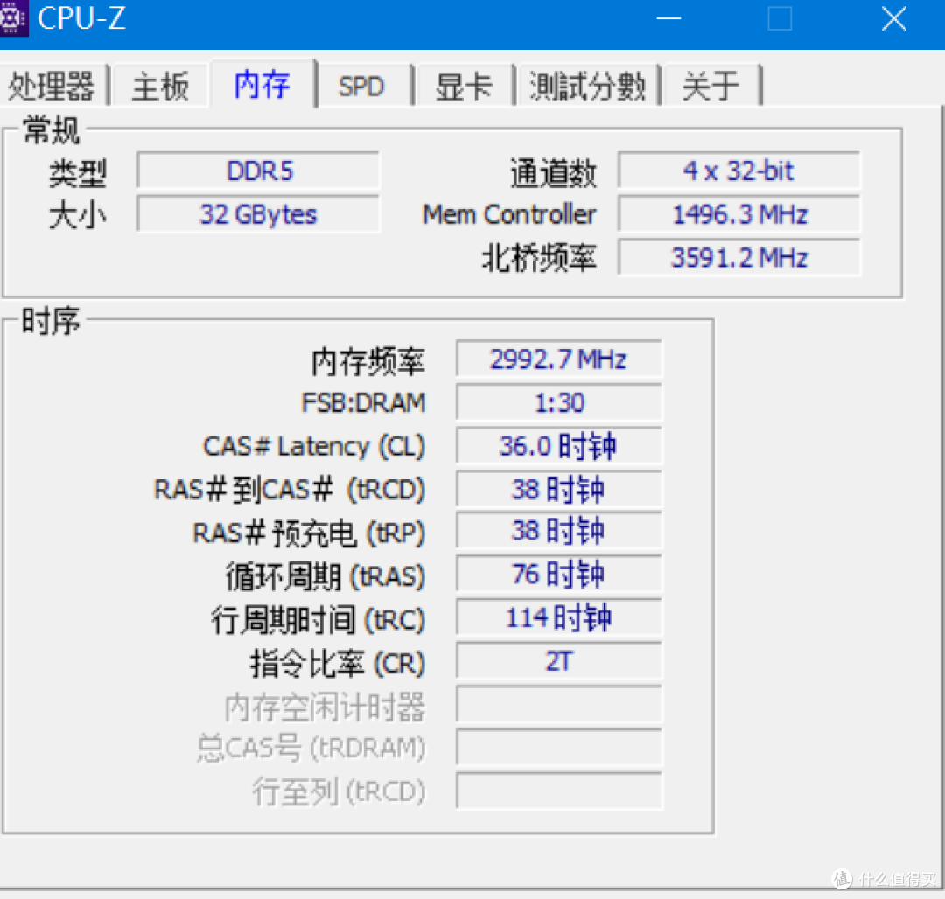945x899 pixels.
Task: Open the 主板 tab
Action: [160, 86]
